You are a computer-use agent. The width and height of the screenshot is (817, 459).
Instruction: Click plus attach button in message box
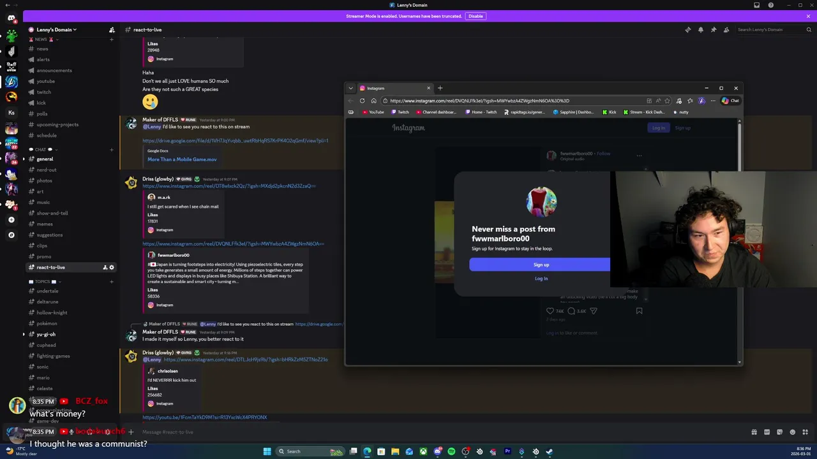pos(131,432)
